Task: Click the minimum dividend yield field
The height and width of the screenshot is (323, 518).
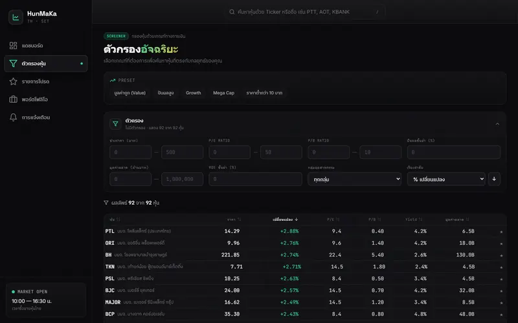Action: (x=454, y=152)
